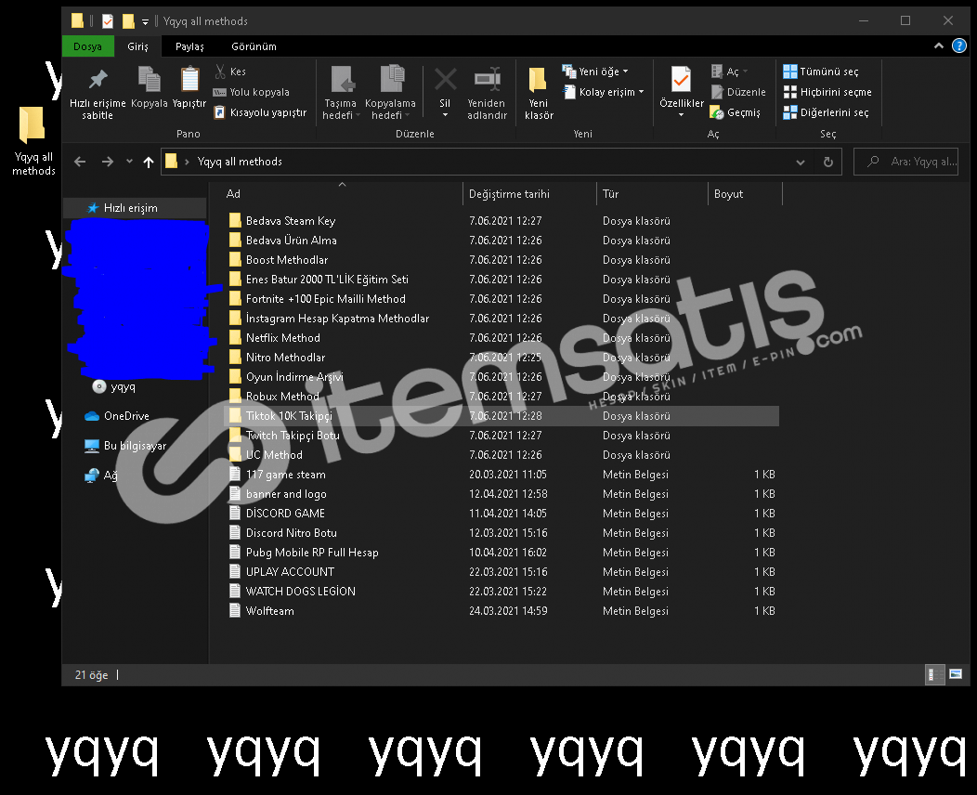This screenshot has width=977, height=795.
Task: Click the address bar path Yqyq all methods
Action: click(x=240, y=162)
